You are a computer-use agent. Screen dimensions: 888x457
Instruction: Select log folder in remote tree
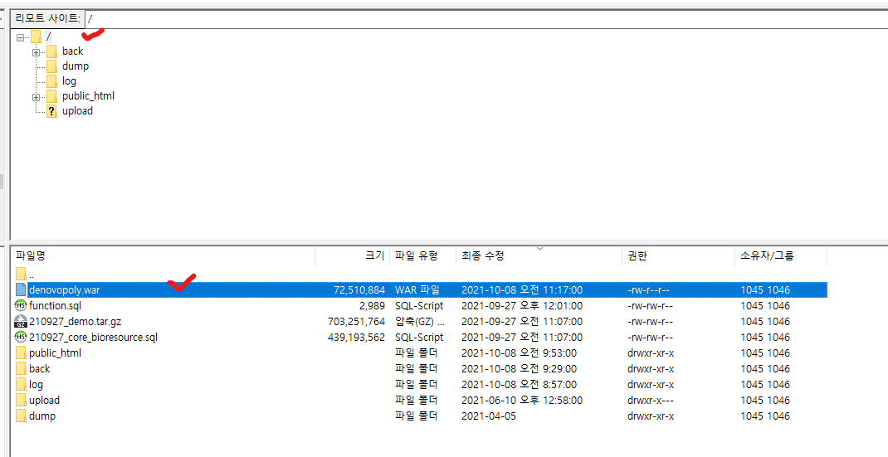pos(69,81)
